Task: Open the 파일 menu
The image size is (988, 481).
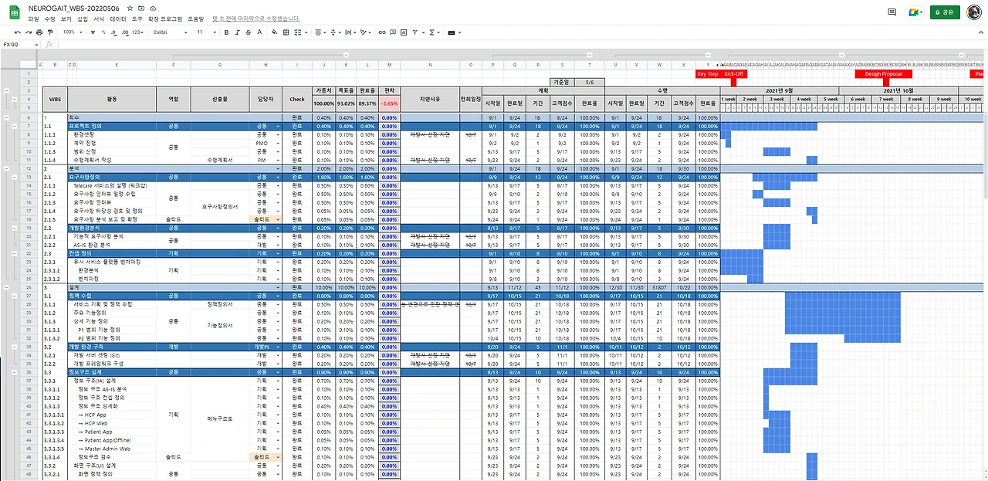Action: pyautogui.click(x=33, y=18)
